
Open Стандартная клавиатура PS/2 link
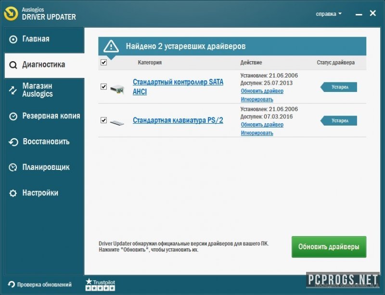click(178, 120)
